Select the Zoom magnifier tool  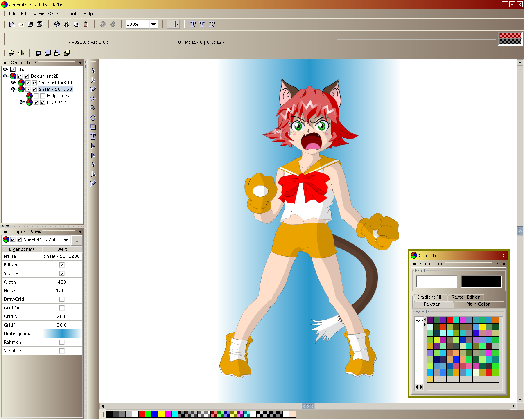pyautogui.click(x=93, y=108)
